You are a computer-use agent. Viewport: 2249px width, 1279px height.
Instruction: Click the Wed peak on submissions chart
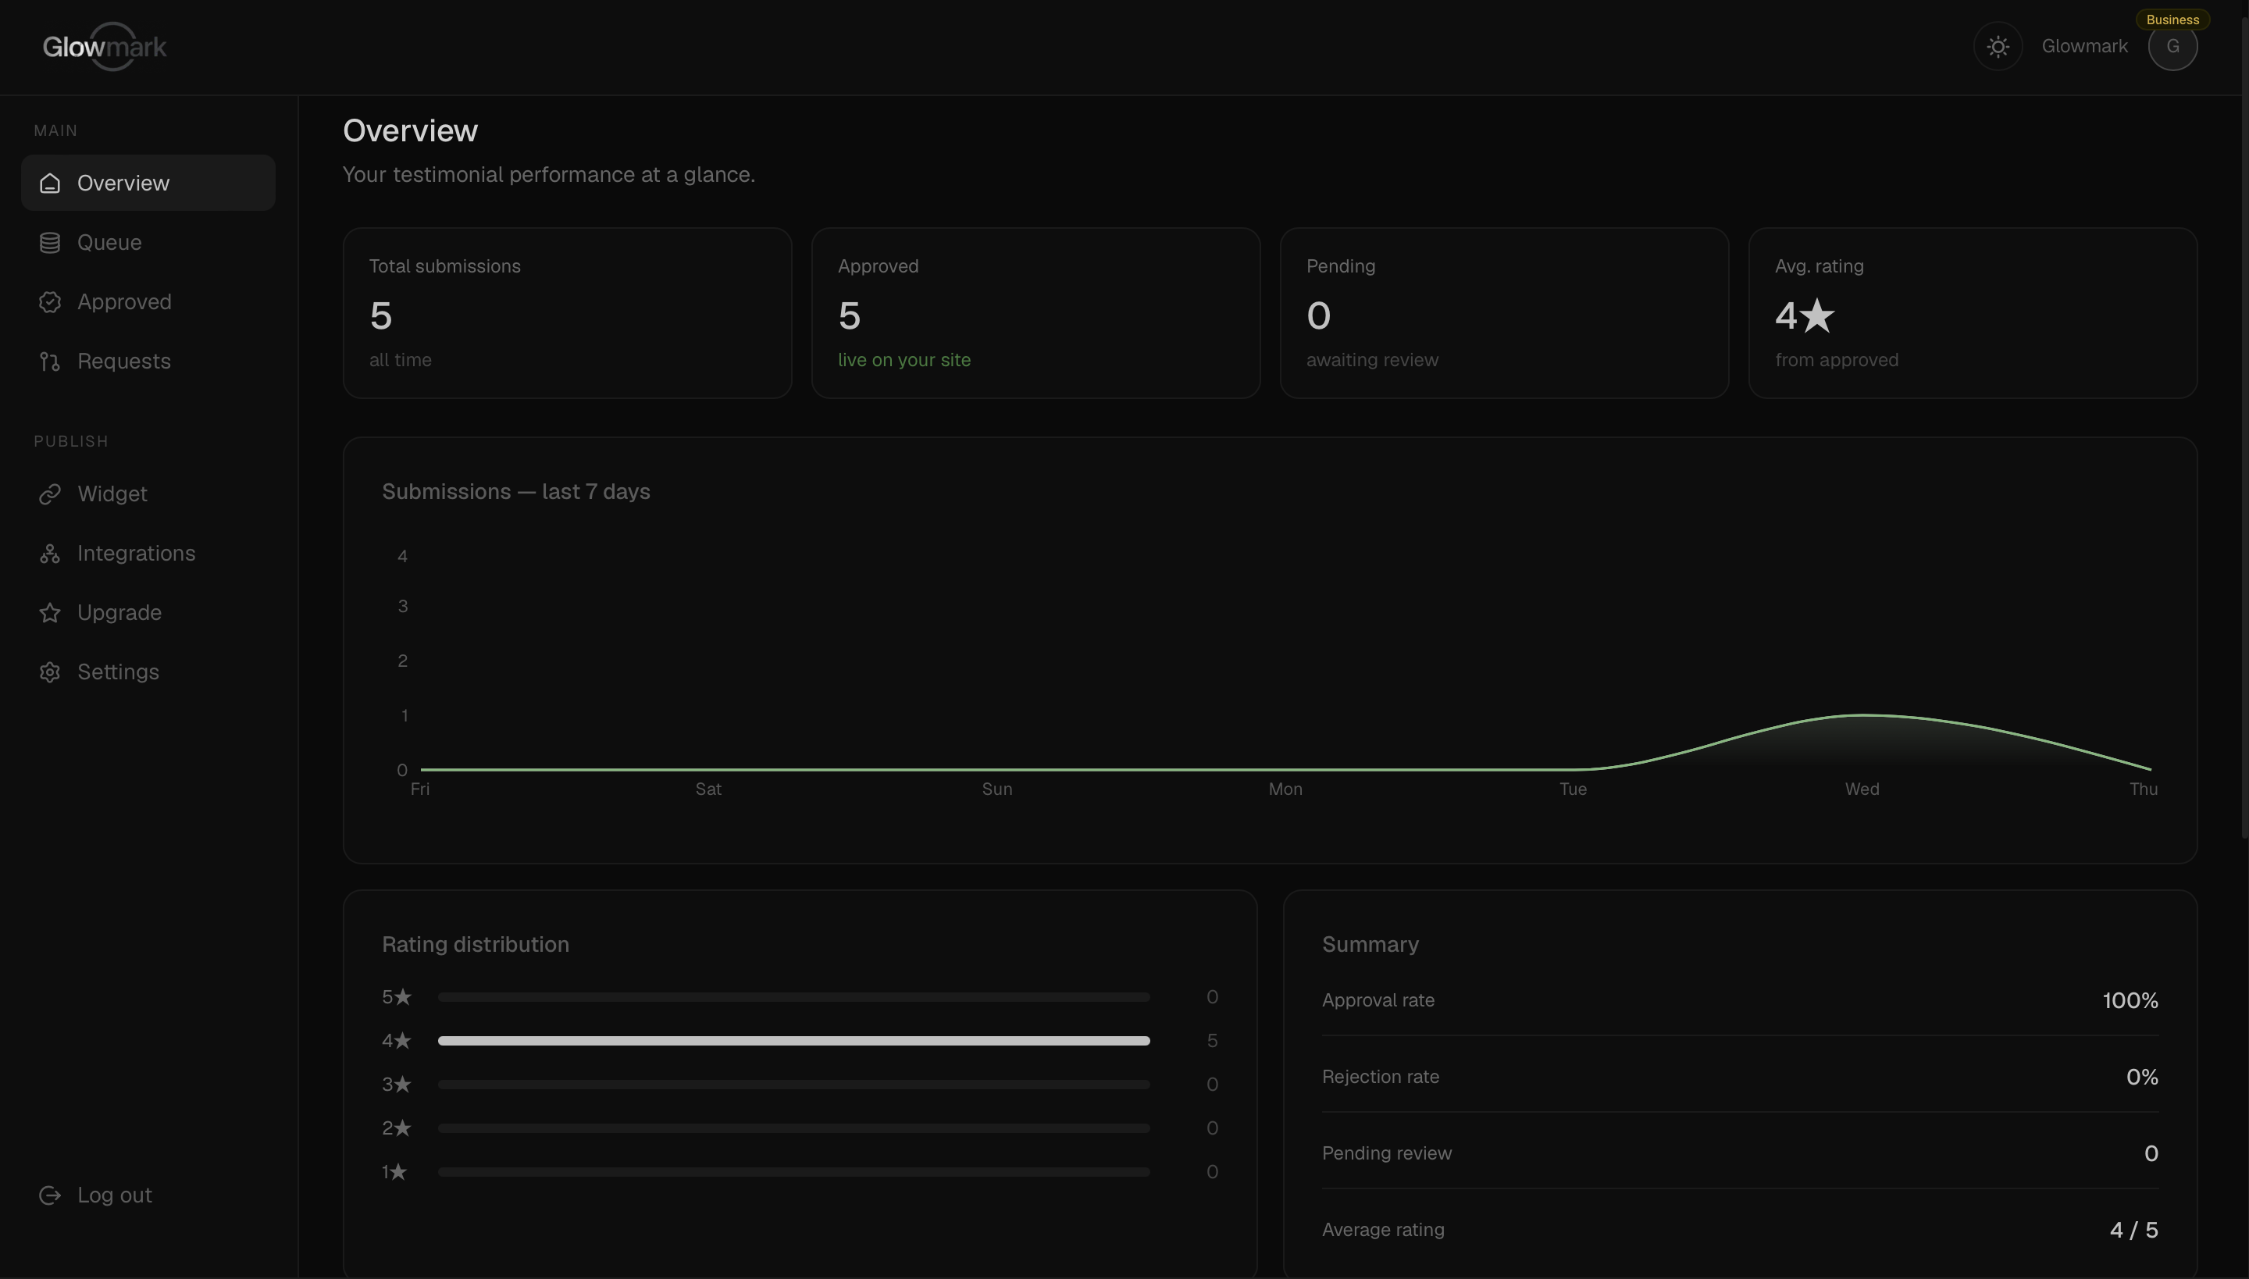point(1862,715)
